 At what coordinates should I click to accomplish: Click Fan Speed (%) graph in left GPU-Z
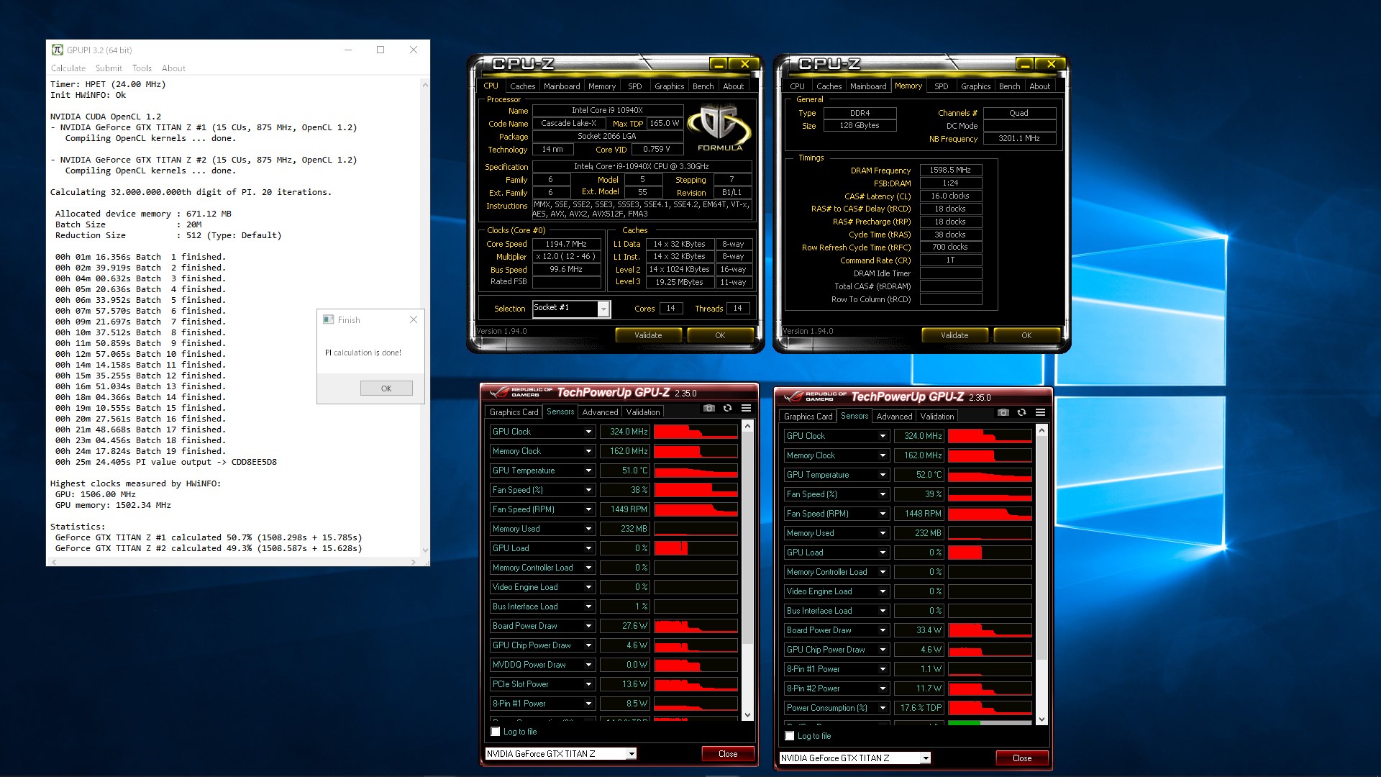pos(696,490)
